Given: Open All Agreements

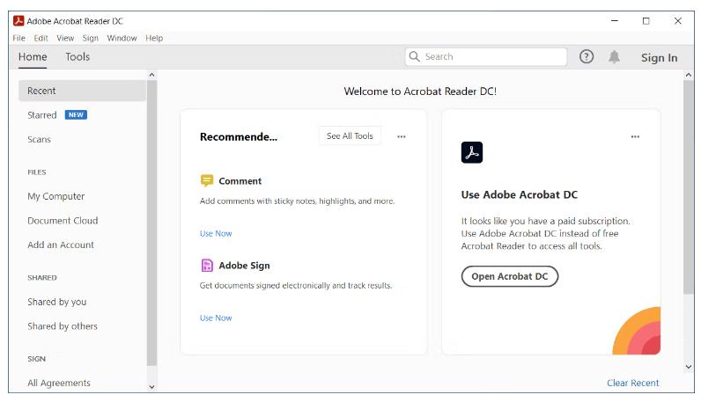Looking at the screenshot, I should [x=59, y=383].
